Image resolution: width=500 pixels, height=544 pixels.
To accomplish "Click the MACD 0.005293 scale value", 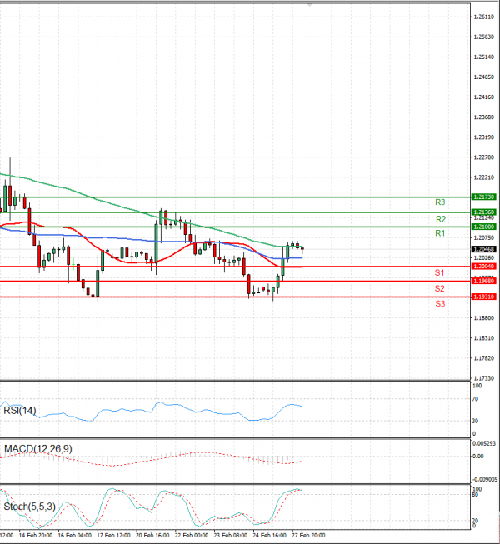I will (x=485, y=444).
